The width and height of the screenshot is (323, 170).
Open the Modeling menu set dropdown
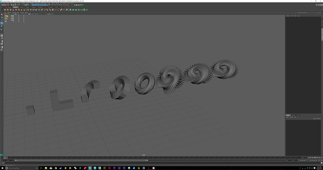coord(5,5)
